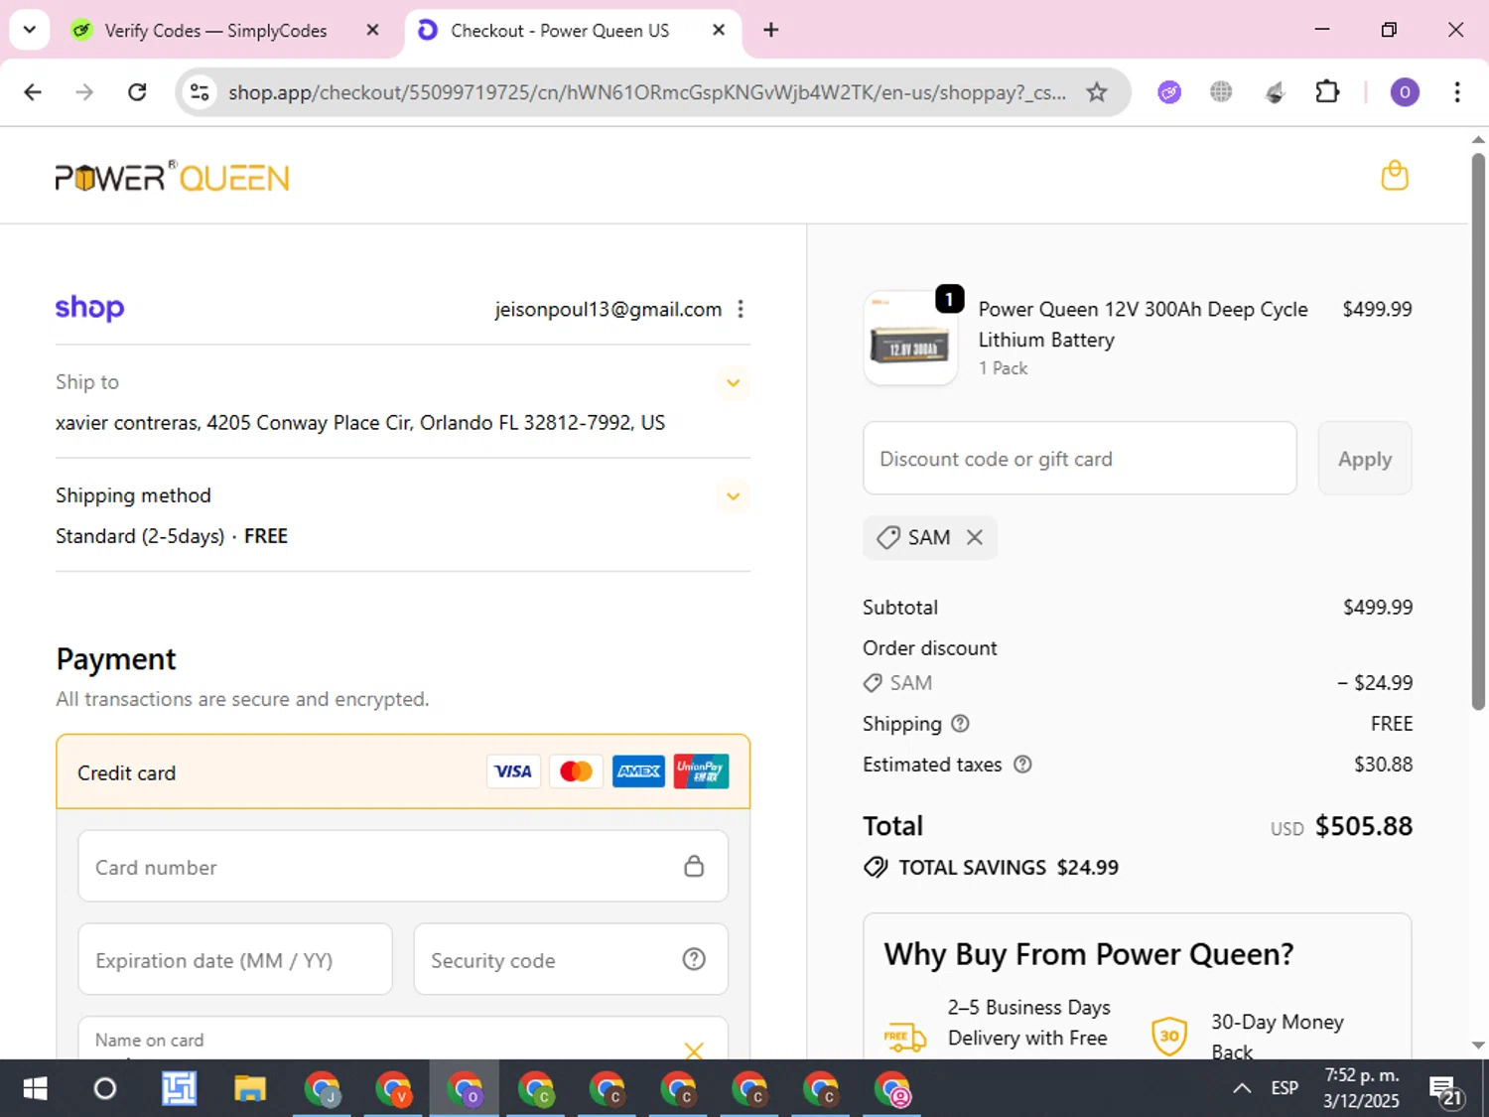Clear the Name on card field

coord(694,1049)
